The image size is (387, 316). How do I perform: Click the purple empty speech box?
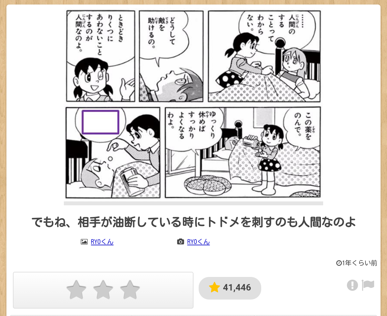pyautogui.click(x=101, y=122)
